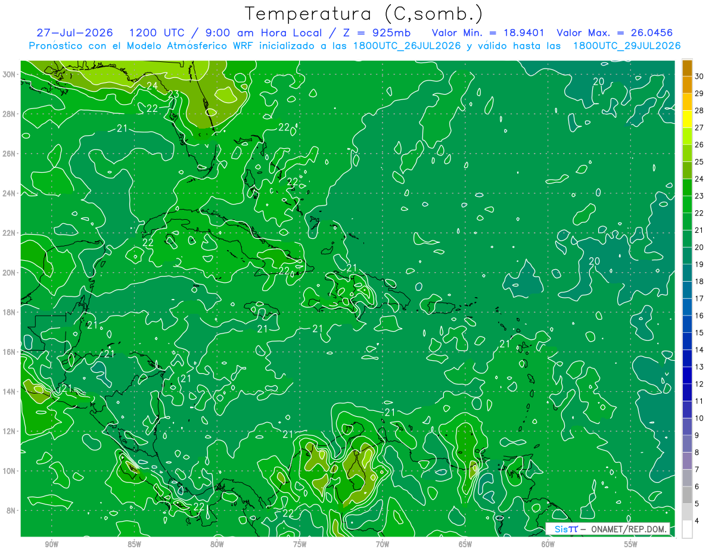The width and height of the screenshot is (715, 552).
Task: Click the latitude label "28N"
Action: point(10,114)
